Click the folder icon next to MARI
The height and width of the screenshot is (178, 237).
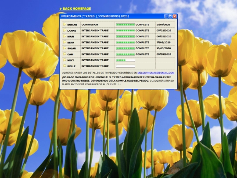[65, 36]
